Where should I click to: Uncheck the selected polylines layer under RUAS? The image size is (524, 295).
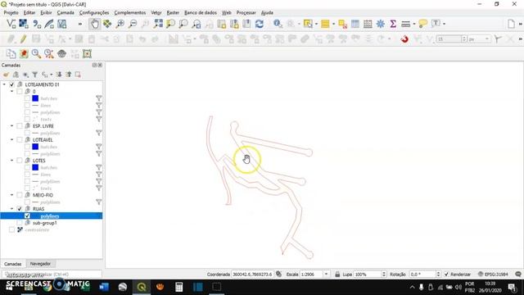(27, 216)
